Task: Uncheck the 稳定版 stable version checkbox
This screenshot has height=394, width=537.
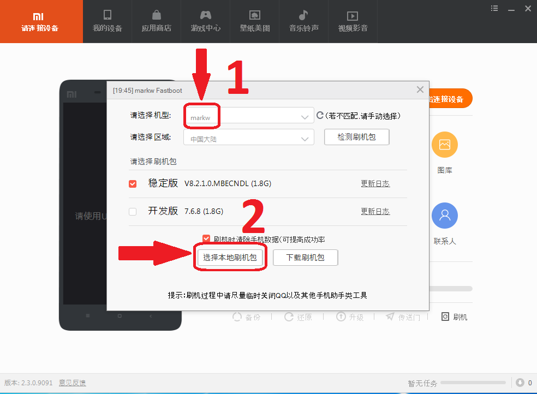Action: pyautogui.click(x=133, y=184)
